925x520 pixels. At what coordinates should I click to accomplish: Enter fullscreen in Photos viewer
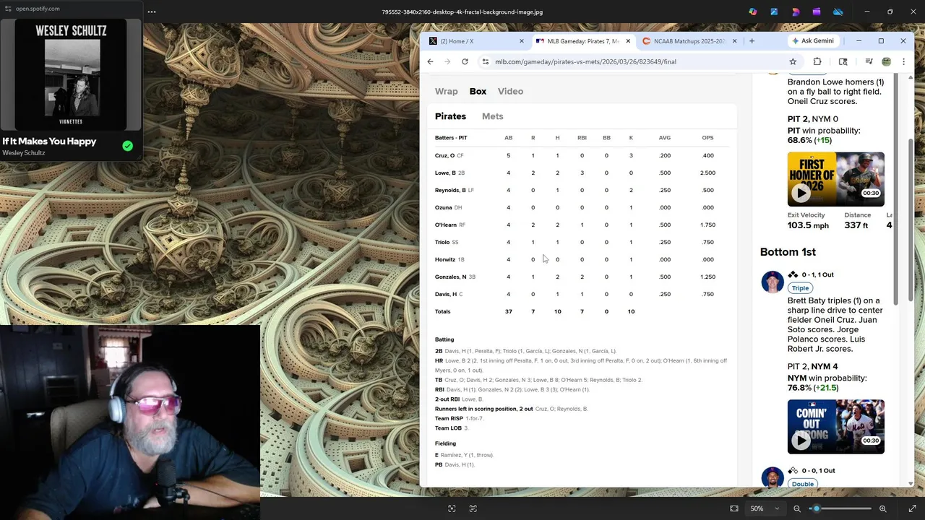pos(912,508)
